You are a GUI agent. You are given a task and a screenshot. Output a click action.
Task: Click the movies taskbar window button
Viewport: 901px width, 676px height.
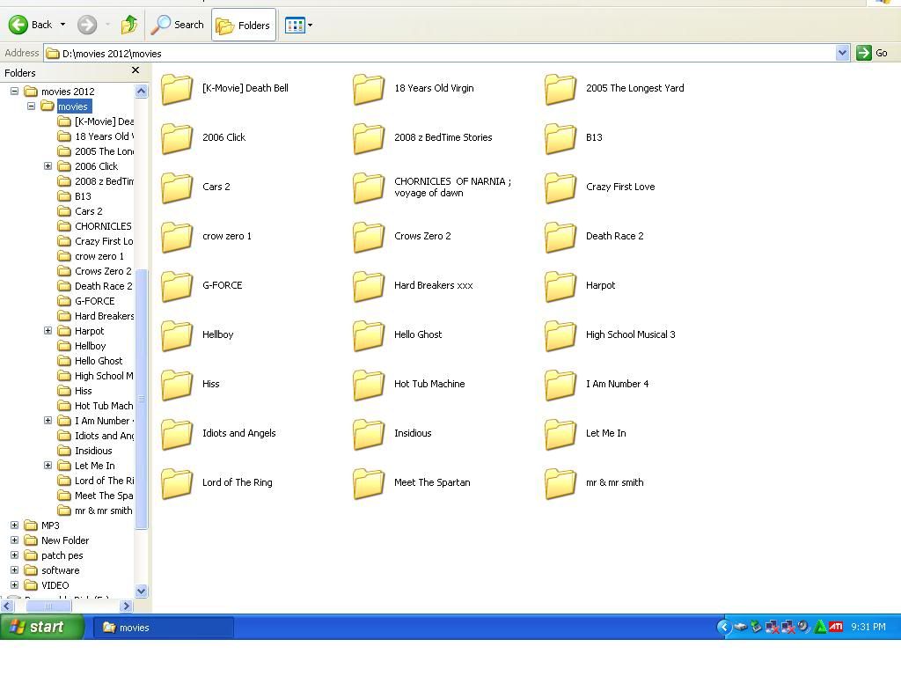tap(164, 628)
